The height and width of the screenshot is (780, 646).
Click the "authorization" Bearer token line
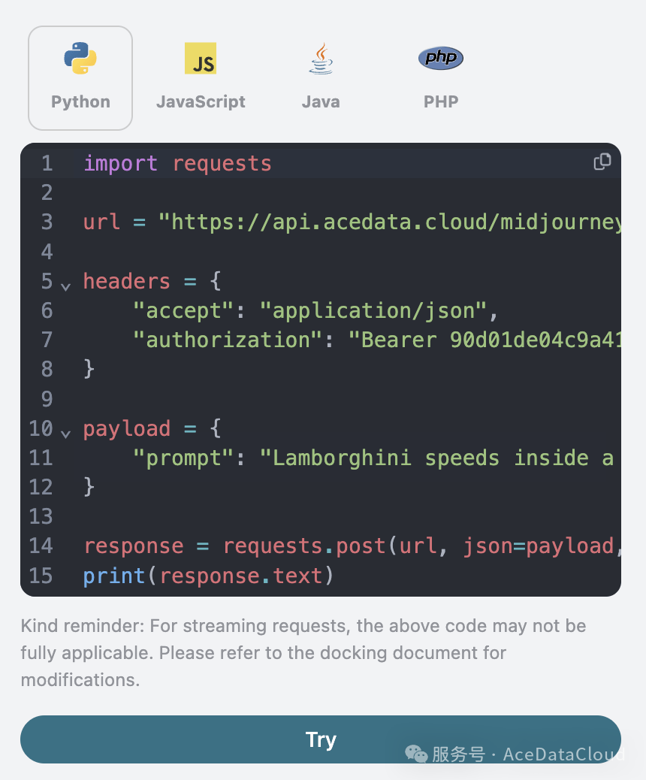point(376,340)
